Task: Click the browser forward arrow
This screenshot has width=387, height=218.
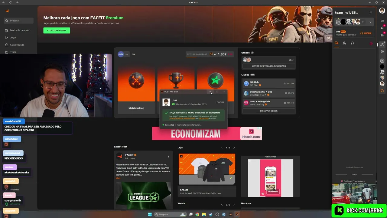Action: click(17, 2)
